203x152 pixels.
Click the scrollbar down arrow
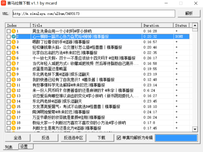click(x=195, y=129)
